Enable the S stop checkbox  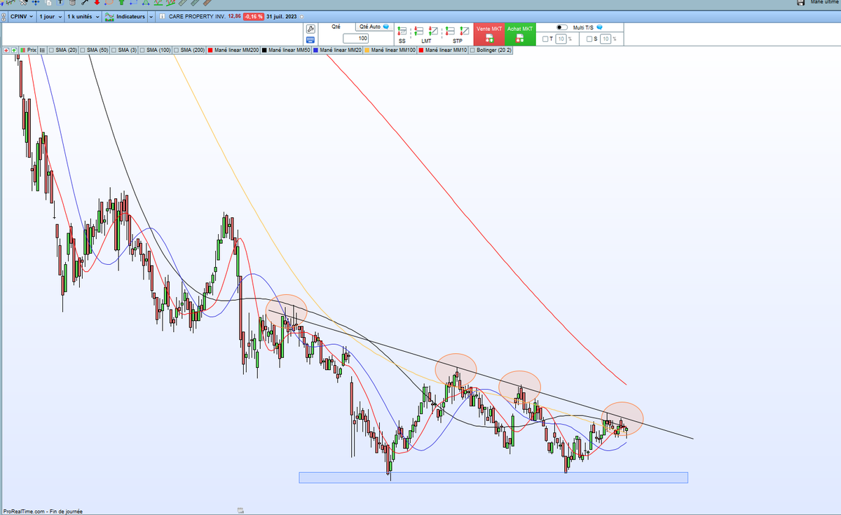pyautogui.click(x=589, y=39)
